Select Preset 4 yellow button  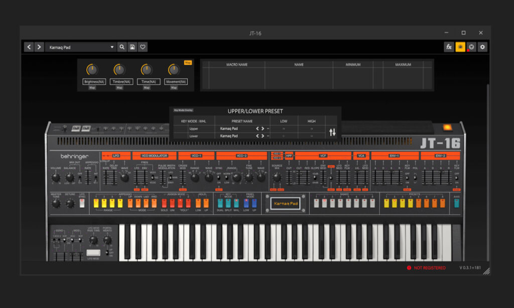coord(411,203)
